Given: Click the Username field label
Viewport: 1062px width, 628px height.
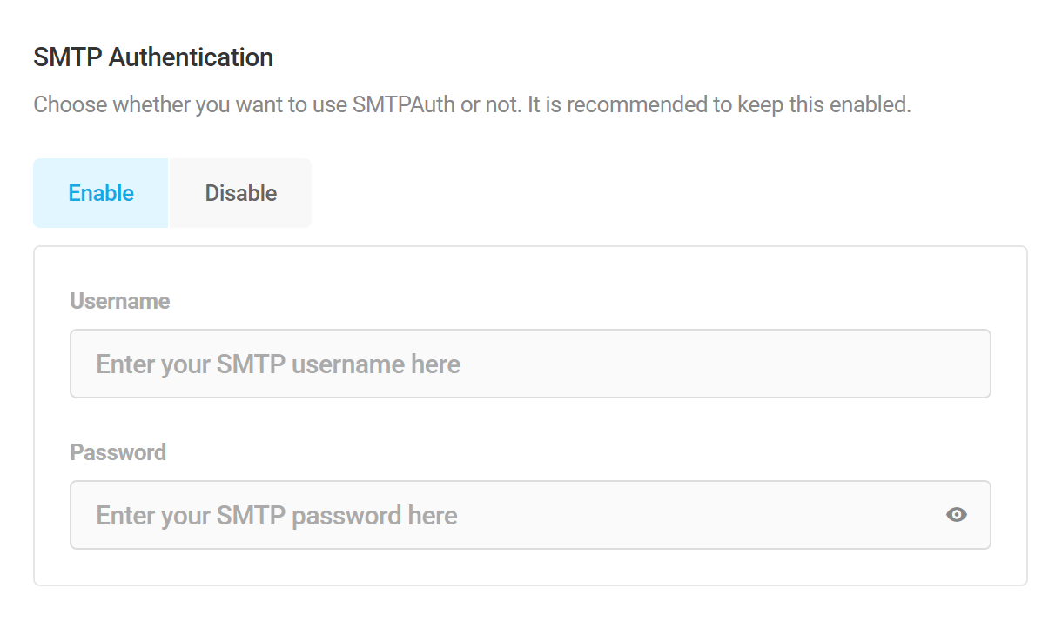Looking at the screenshot, I should point(119,300).
